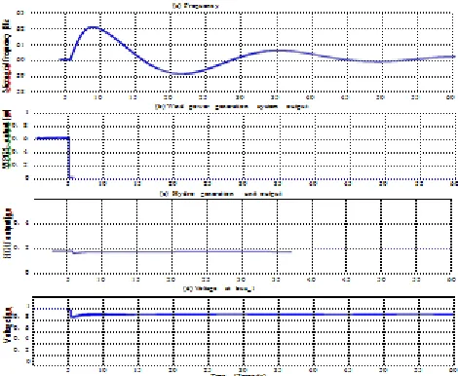Click the Frequency plot title at top
Screen dimensions: 458x376
[x=196, y=6]
